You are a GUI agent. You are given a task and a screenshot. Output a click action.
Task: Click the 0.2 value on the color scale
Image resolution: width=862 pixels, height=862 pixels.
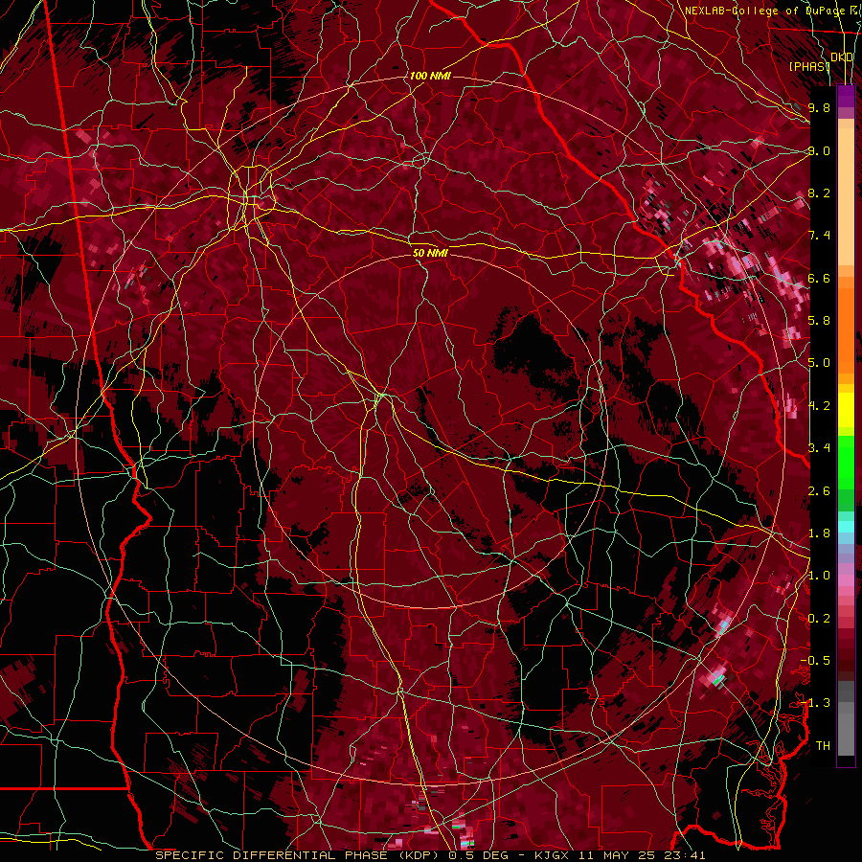[x=820, y=618]
